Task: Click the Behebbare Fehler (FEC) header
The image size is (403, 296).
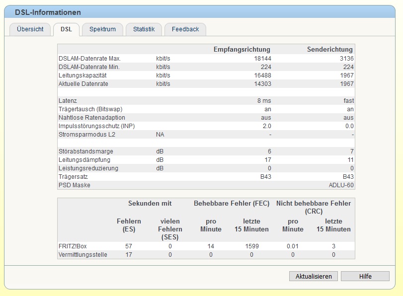Action: [232, 204]
